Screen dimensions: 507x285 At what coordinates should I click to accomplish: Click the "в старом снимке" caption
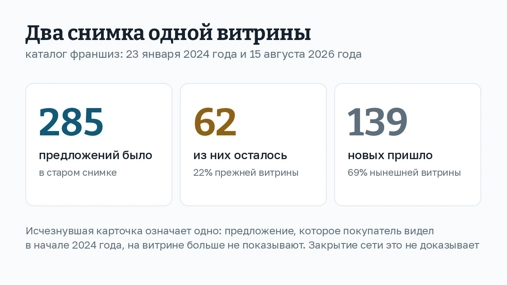pyautogui.click(x=78, y=173)
